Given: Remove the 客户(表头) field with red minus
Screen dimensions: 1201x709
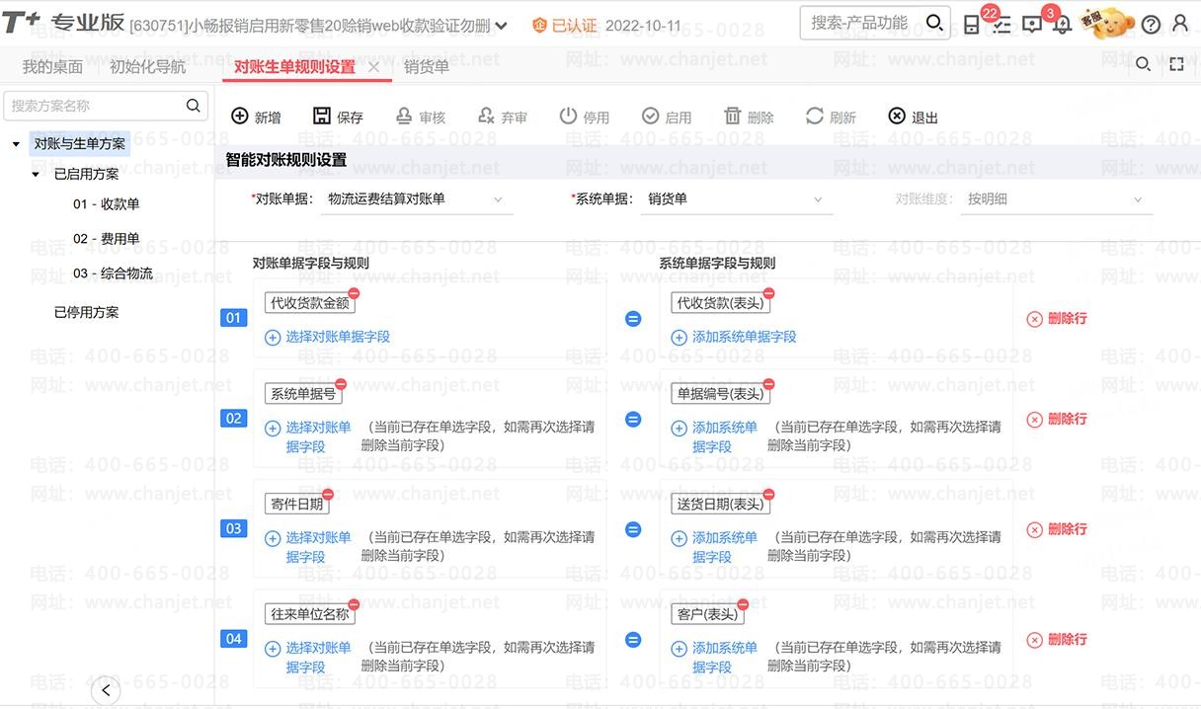Looking at the screenshot, I should point(743,604).
